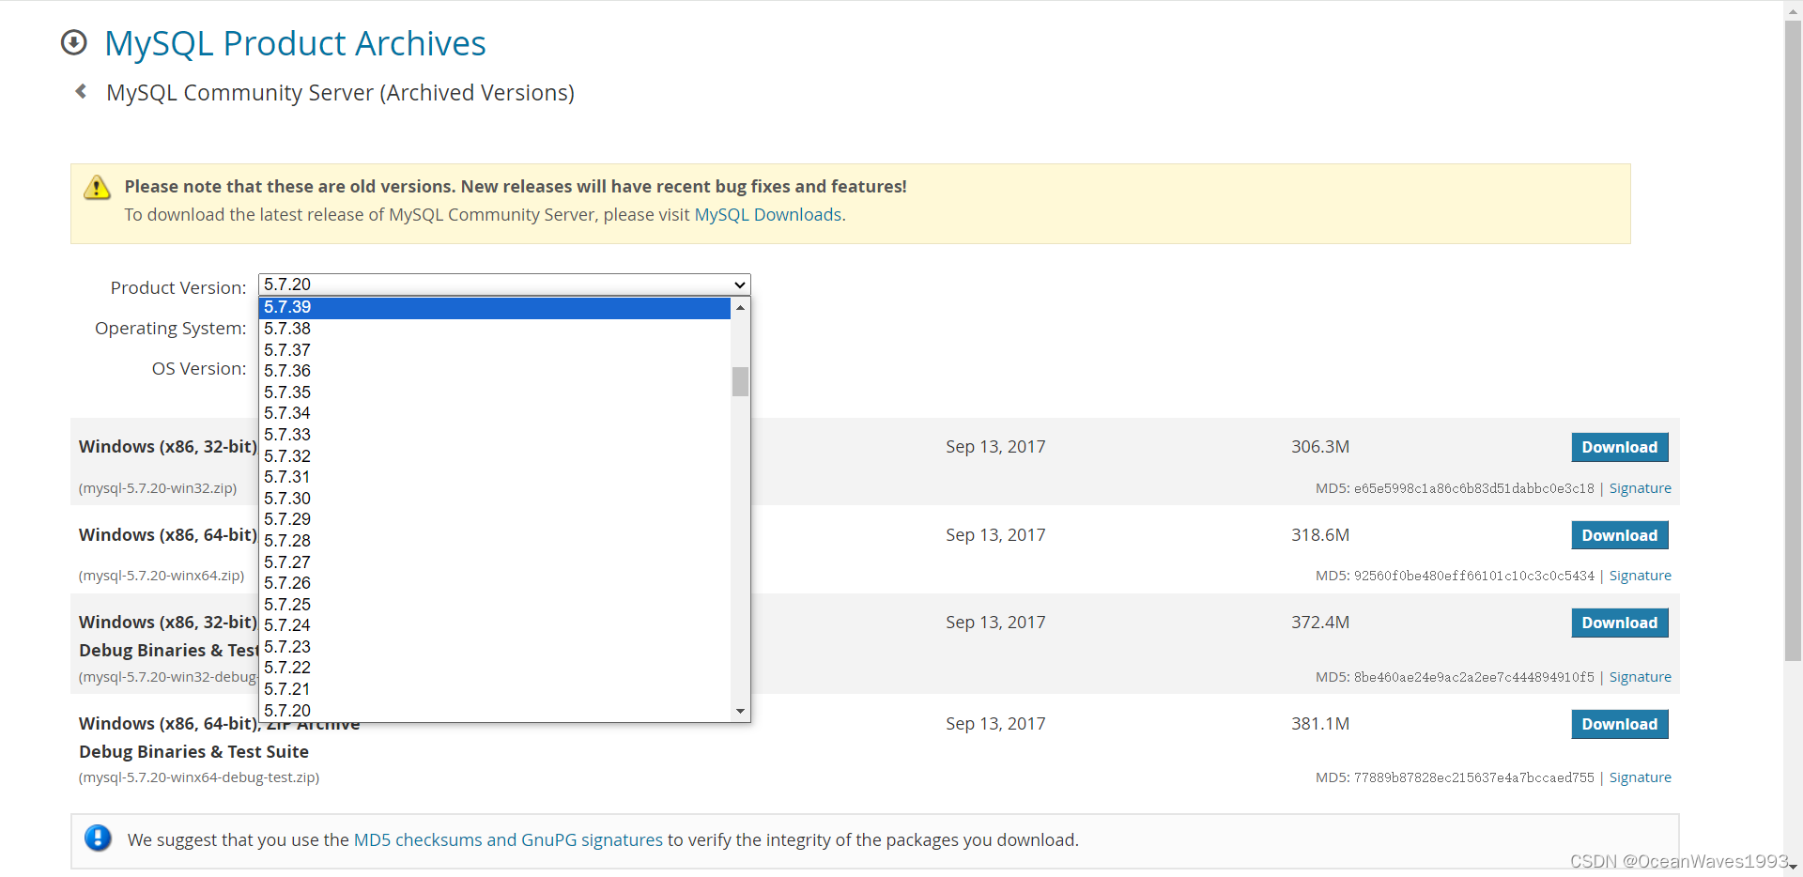Image resolution: width=1803 pixels, height=877 pixels.
Task: Pick version 5.7.26 option
Action: 495,583
